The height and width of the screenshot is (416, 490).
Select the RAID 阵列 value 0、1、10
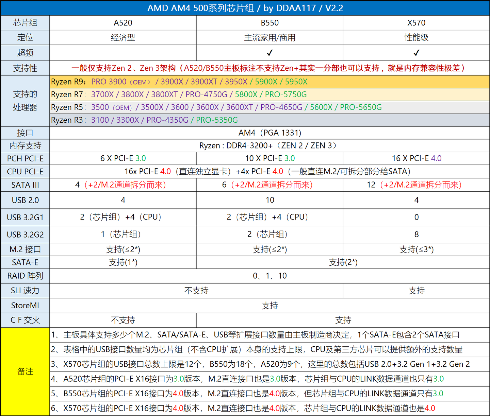point(269,276)
